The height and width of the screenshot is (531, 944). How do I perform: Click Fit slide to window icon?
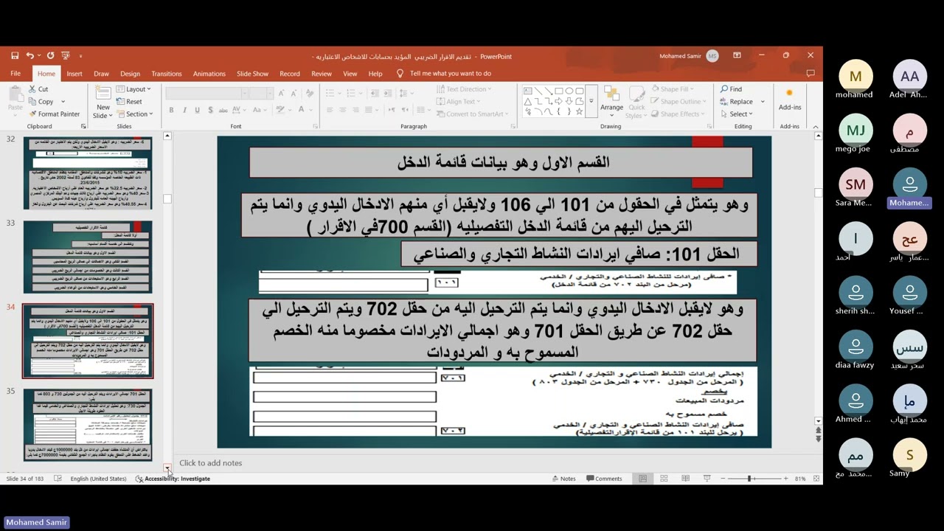816,479
